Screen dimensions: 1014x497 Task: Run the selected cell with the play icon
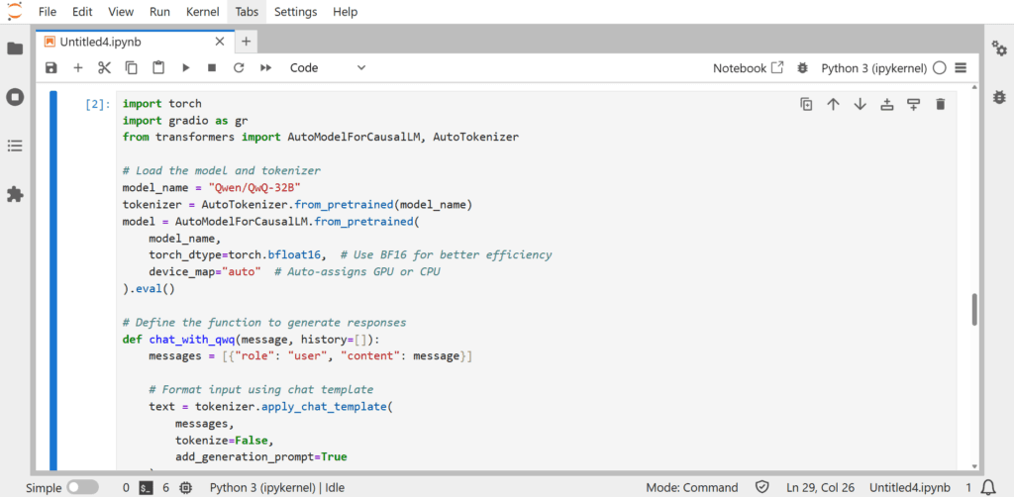(185, 68)
